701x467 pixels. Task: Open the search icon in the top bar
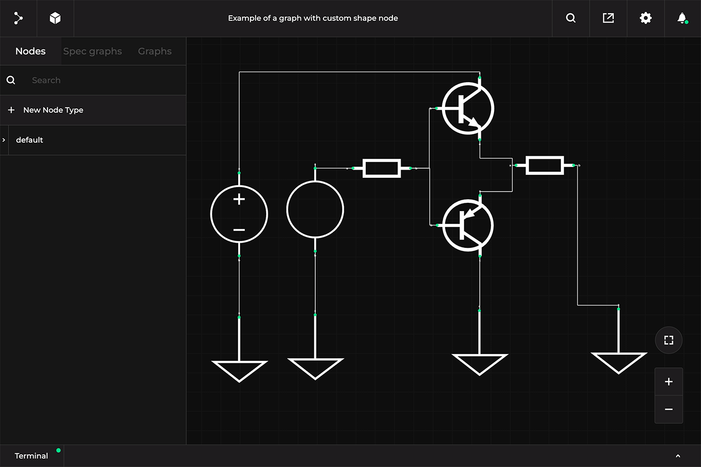click(571, 18)
